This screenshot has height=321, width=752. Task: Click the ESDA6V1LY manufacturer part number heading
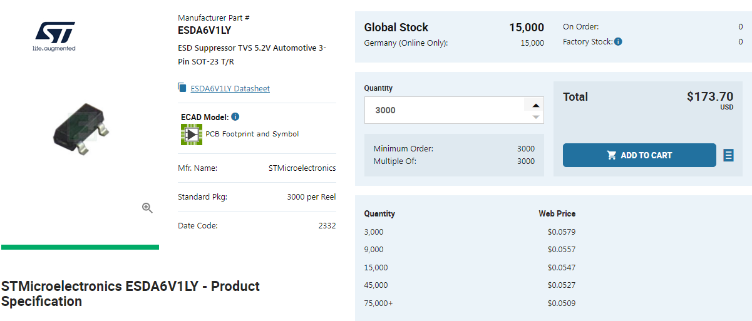point(205,30)
